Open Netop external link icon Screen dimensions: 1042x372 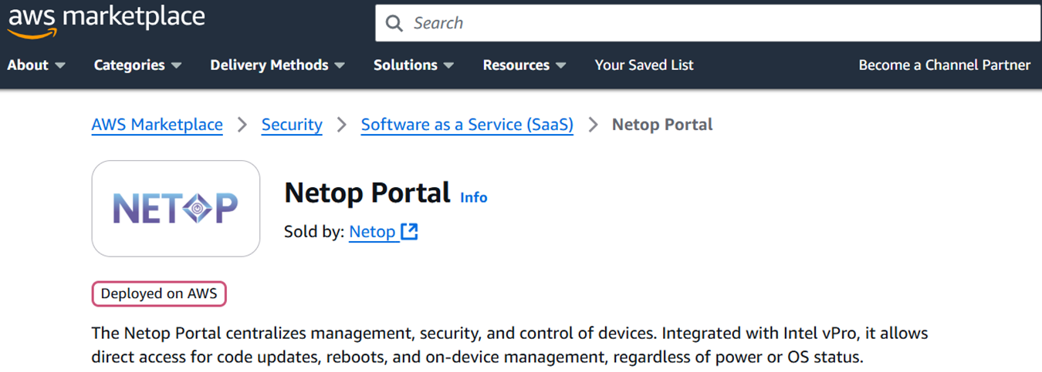tap(409, 231)
